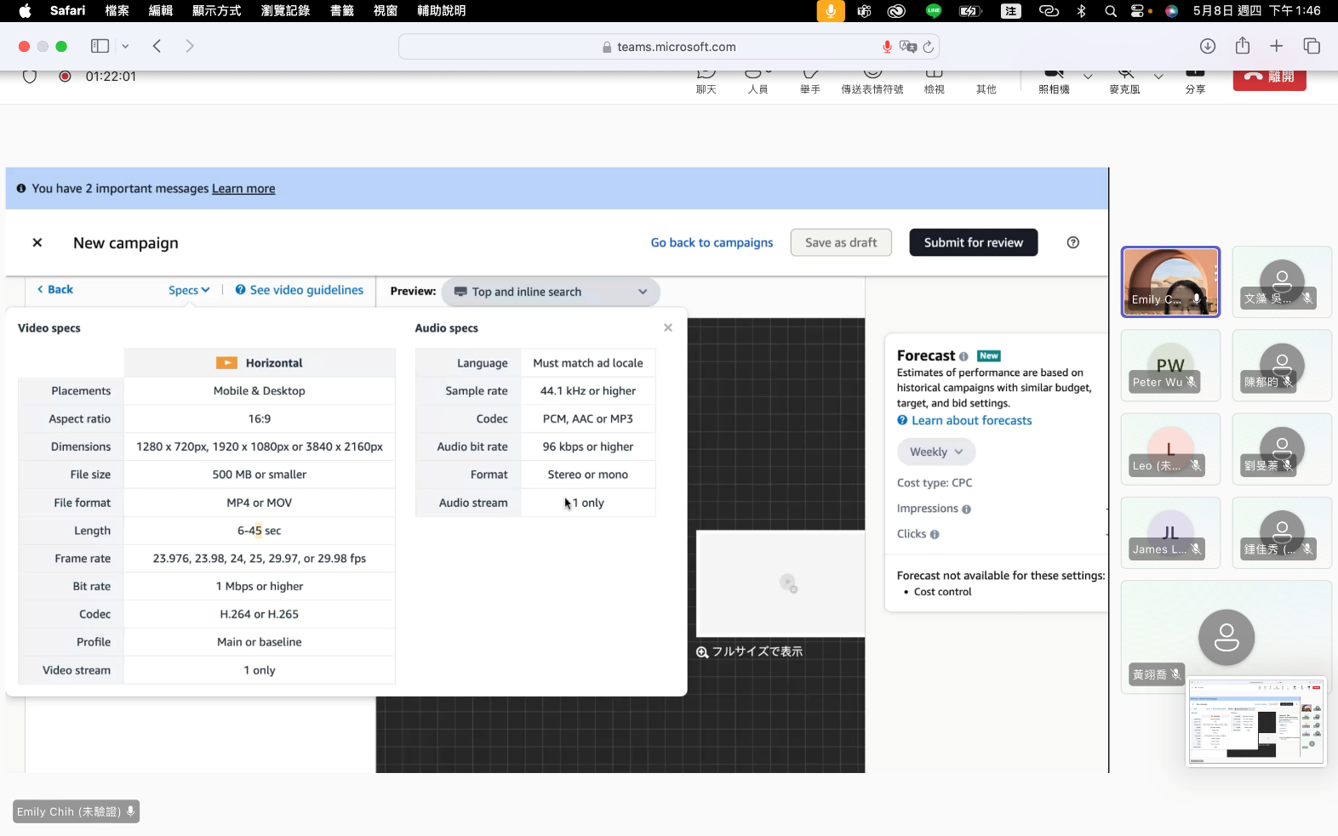Toggle Safari sidebar visibility
This screenshot has width=1338, height=836.
tap(100, 46)
